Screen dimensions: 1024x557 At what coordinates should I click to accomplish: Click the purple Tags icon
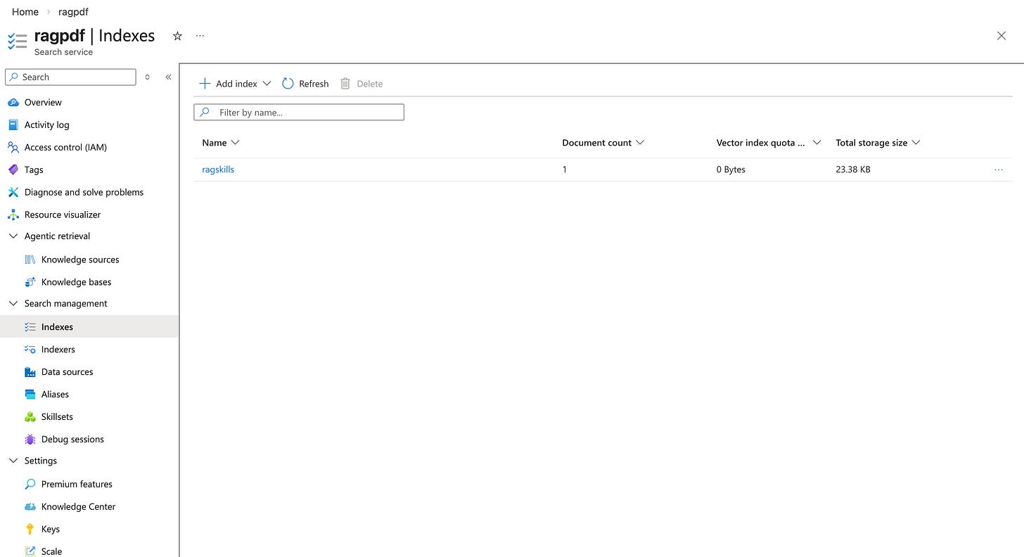[x=13, y=169]
